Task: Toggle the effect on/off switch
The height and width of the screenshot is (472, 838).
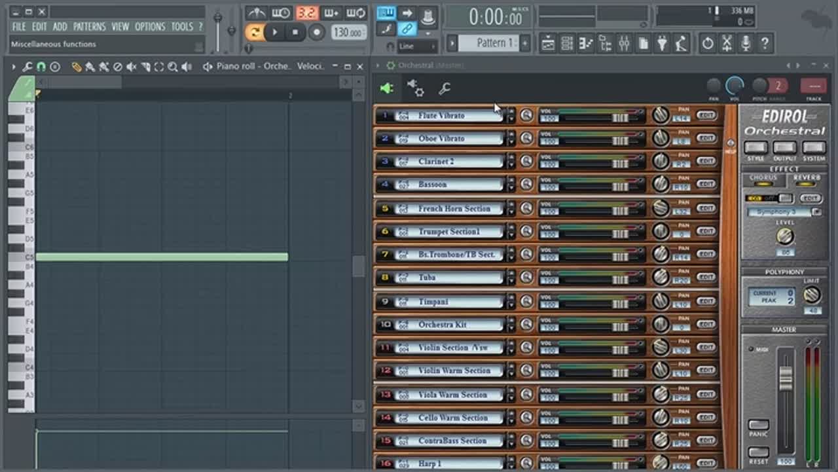Action: (x=786, y=198)
